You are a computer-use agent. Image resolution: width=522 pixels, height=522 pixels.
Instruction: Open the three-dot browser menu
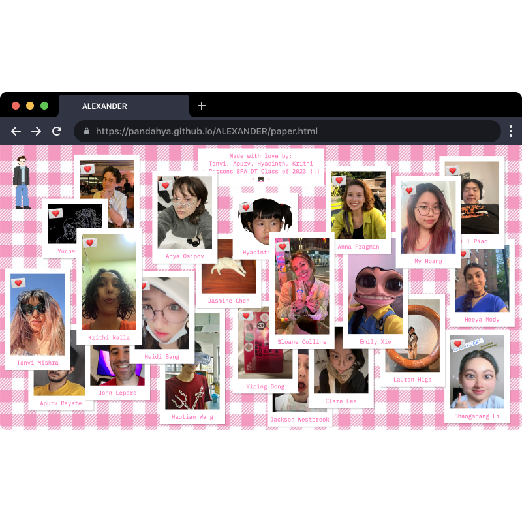pyautogui.click(x=511, y=131)
